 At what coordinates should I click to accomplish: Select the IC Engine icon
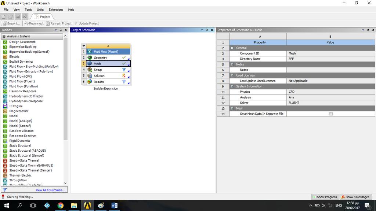(5, 106)
